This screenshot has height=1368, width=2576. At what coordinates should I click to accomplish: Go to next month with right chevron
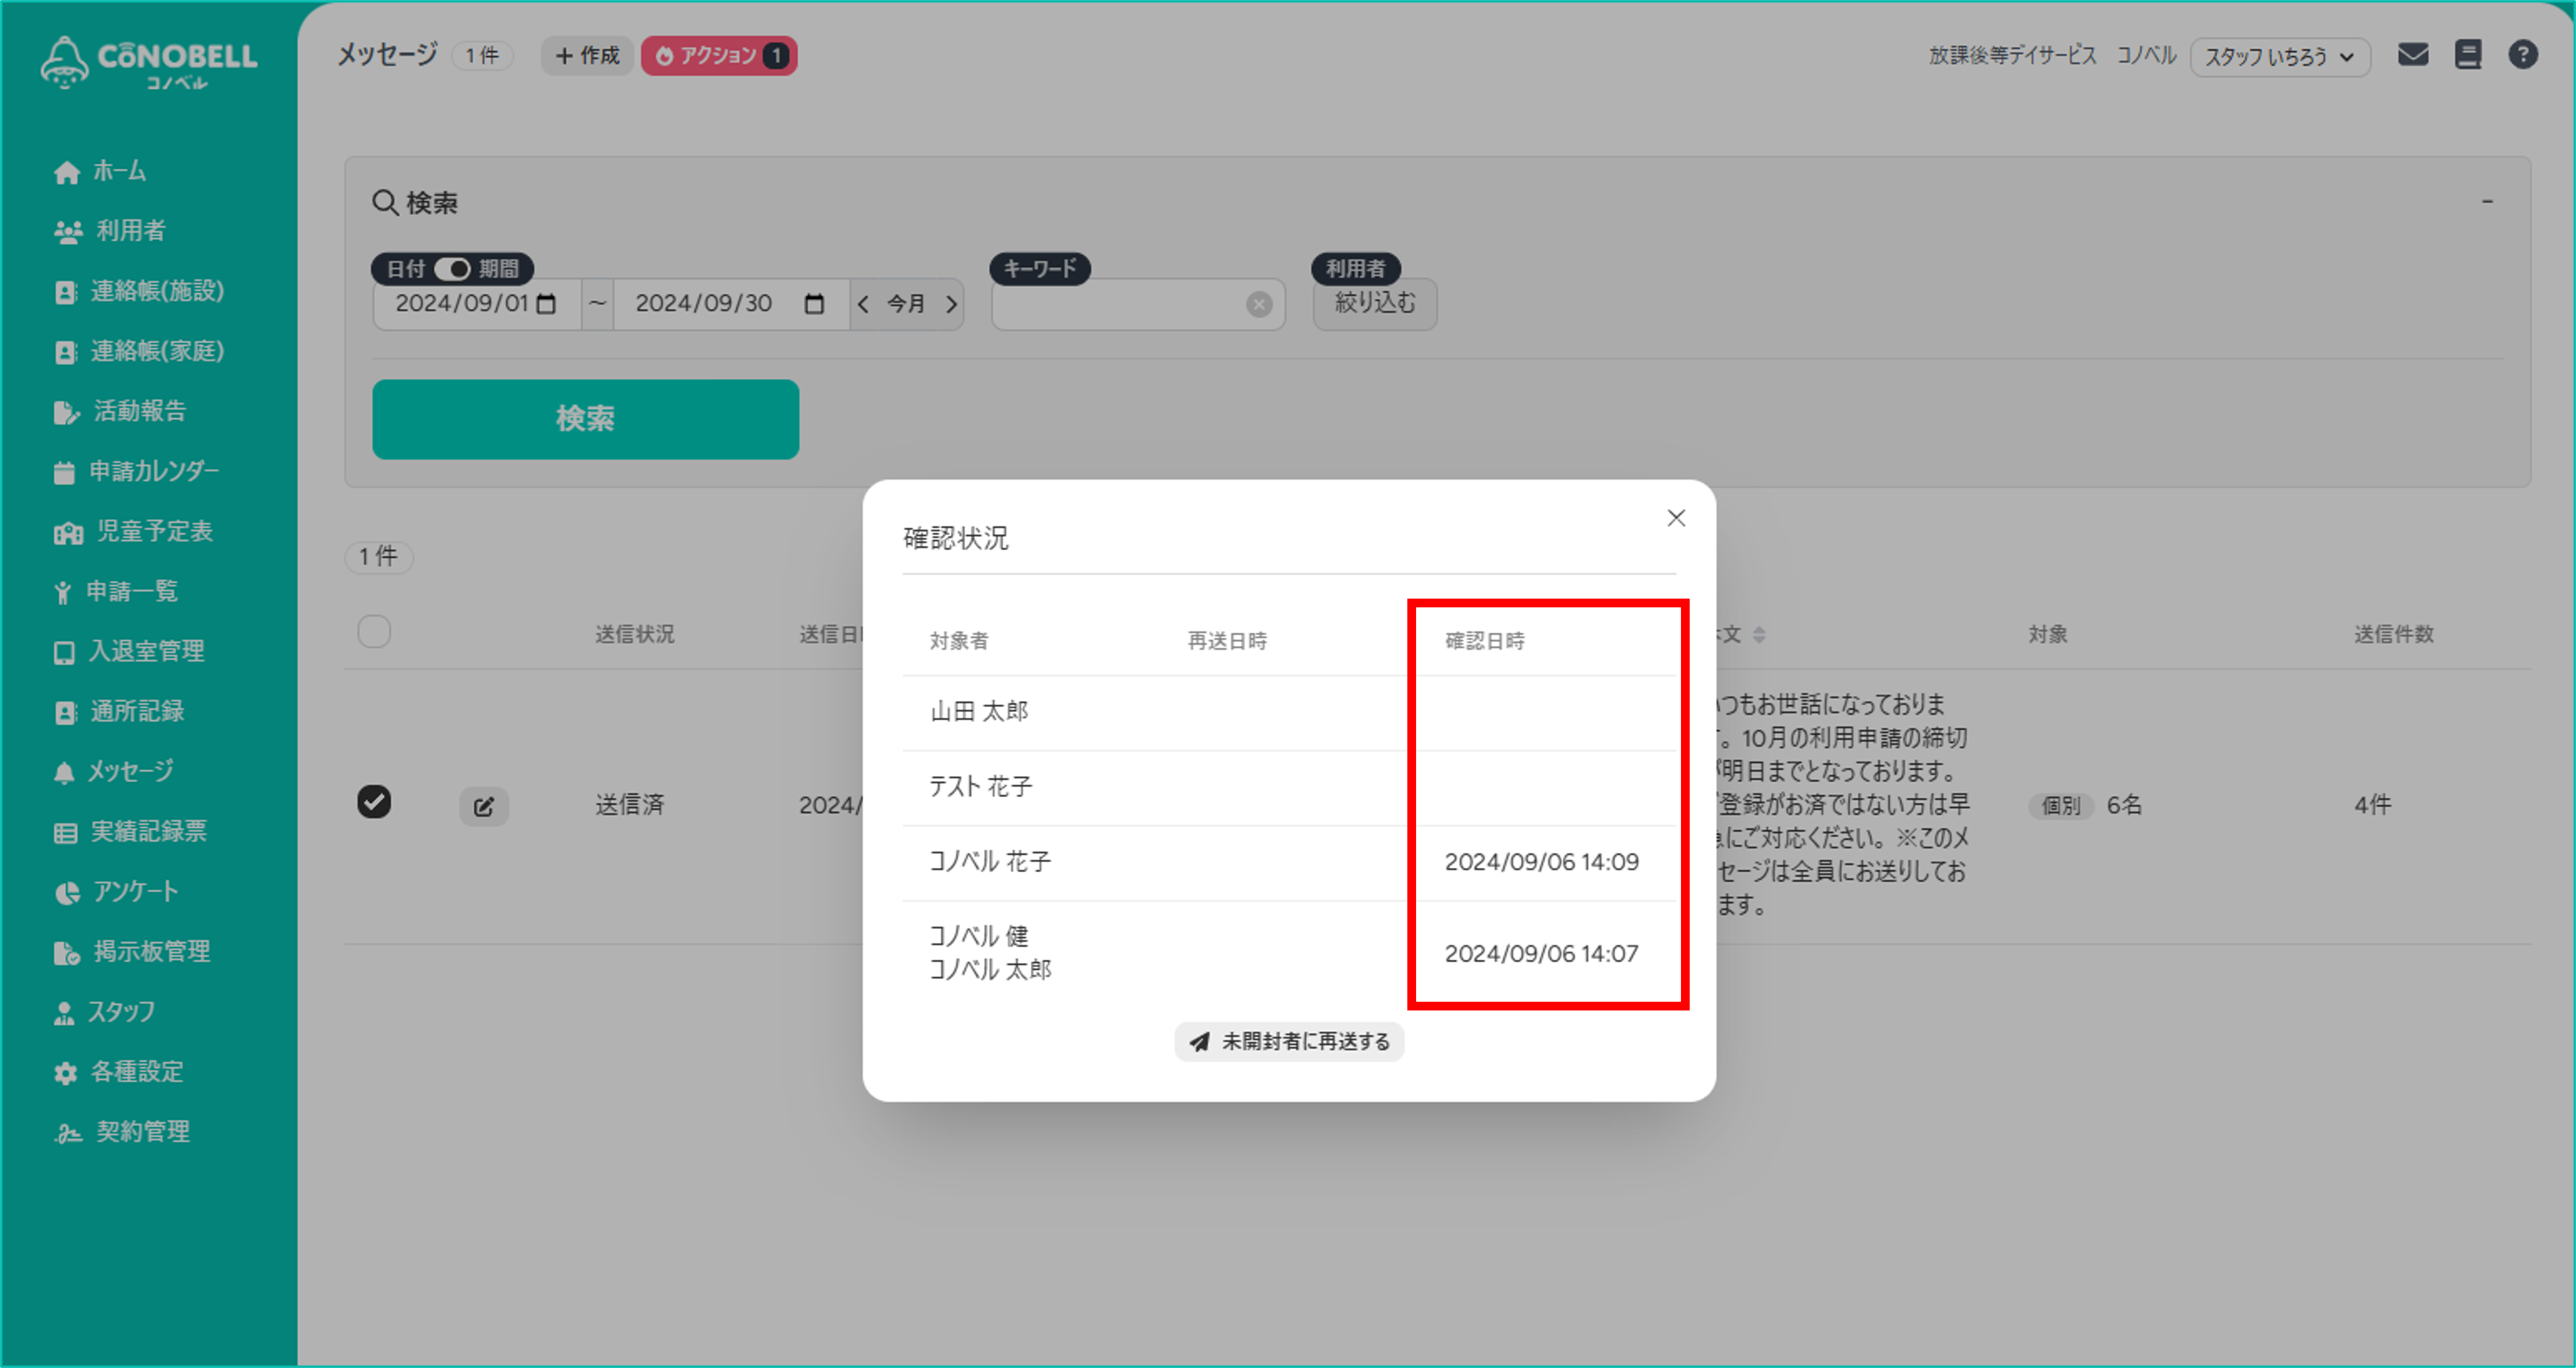click(951, 304)
